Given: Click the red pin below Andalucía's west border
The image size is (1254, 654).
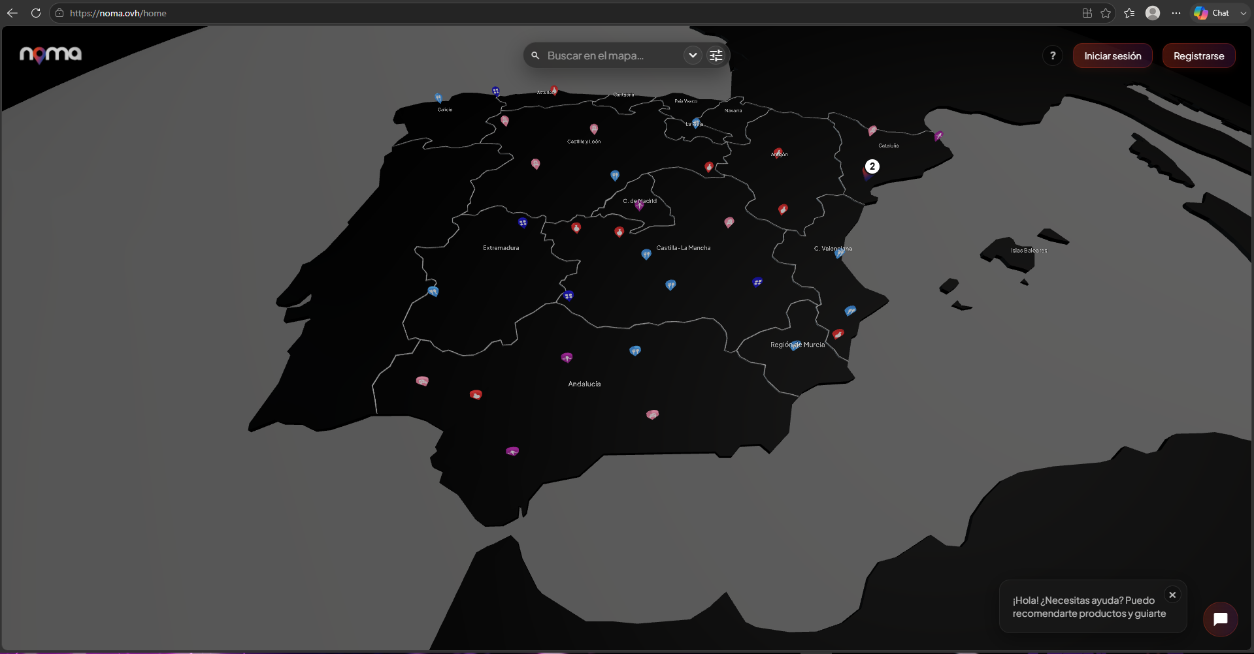Looking at the screenshot, I should pyautogui.click(x=476, y=395).
